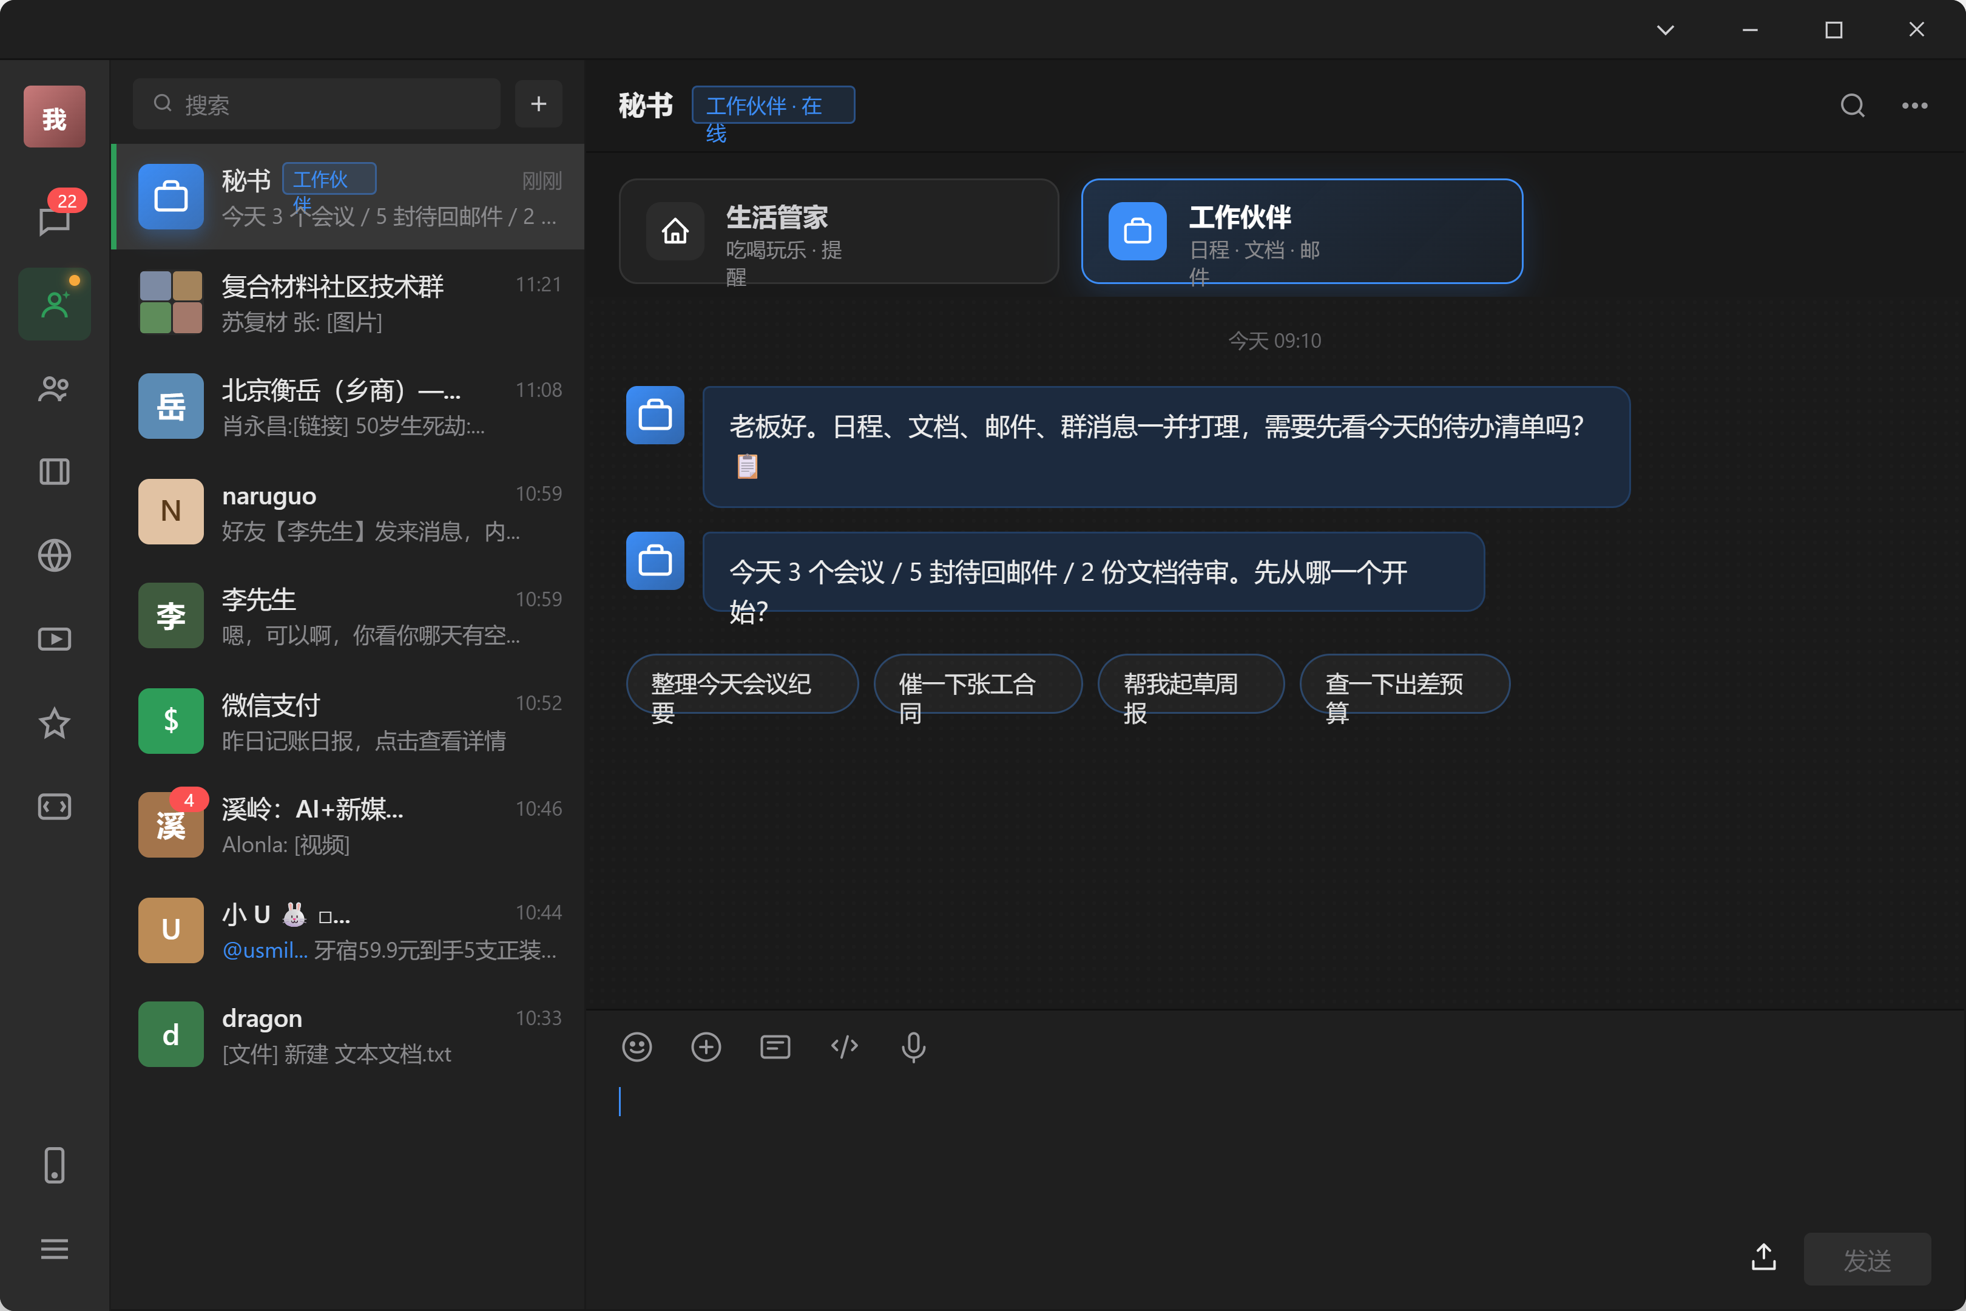1966x1311 pixels.
Task: Click the 工作伙伴·在线 status tag in the header
Action: (773, 104)
